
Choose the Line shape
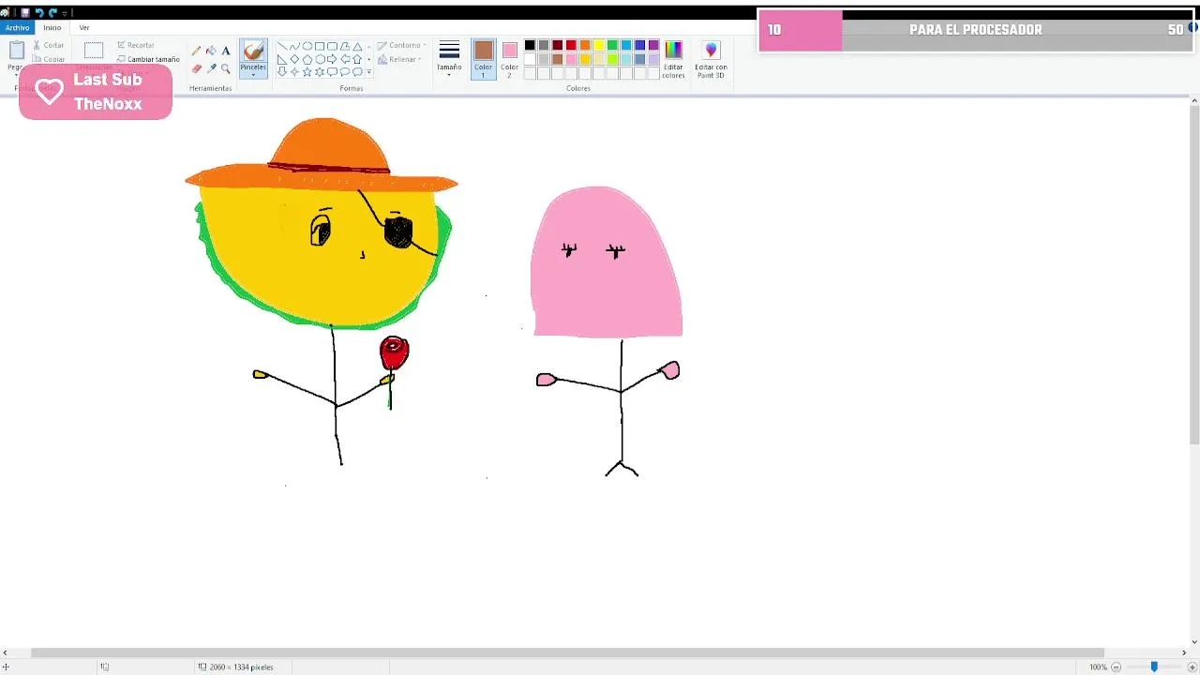282,46
